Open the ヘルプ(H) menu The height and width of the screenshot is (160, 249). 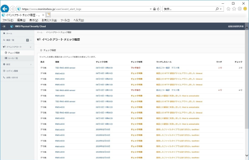78,20
